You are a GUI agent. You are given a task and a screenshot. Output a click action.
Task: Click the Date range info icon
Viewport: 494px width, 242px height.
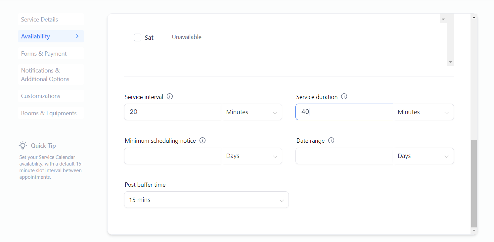[x=331, y=140]
